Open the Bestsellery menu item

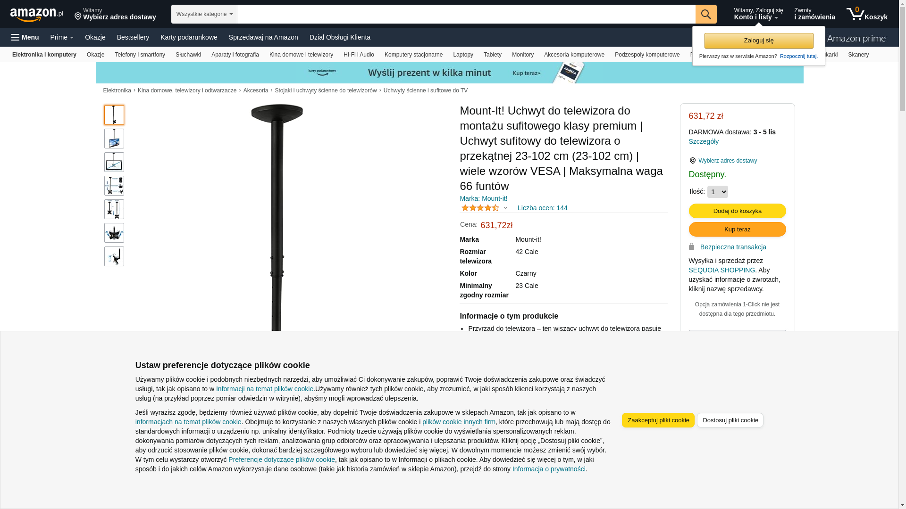click(x=133, y=37)
